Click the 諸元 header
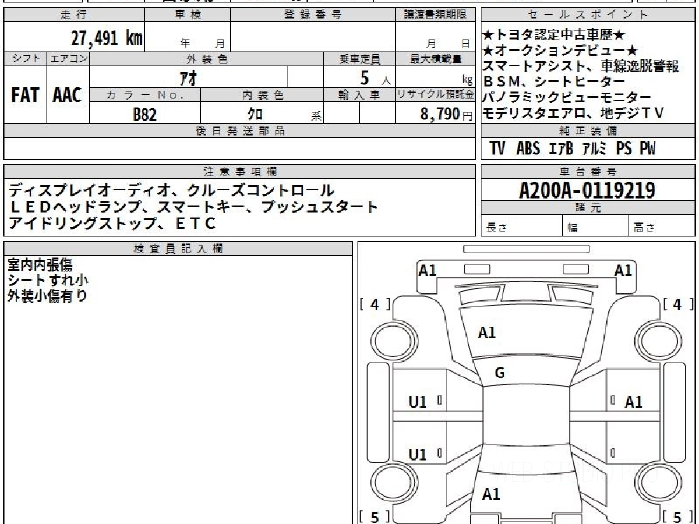The height and width of the screenshot is (524, 699). click(588, 208)
